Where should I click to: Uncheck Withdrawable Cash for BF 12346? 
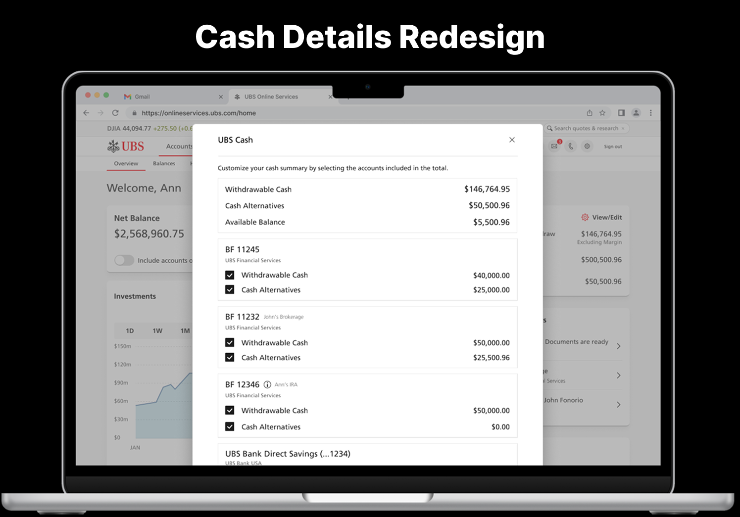[x=230, y=410]
